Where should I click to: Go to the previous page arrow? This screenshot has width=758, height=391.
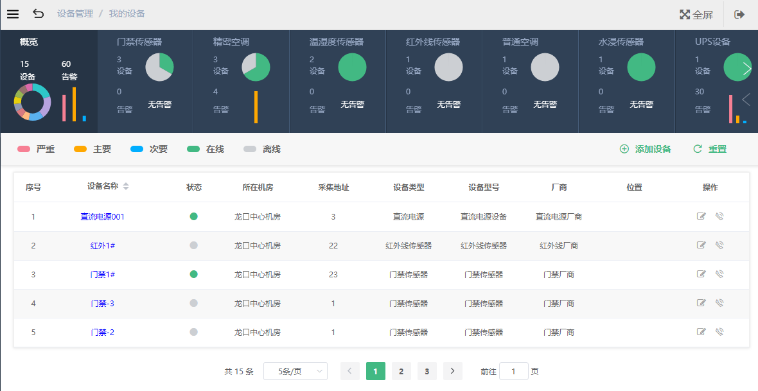[x=350, y=371]
